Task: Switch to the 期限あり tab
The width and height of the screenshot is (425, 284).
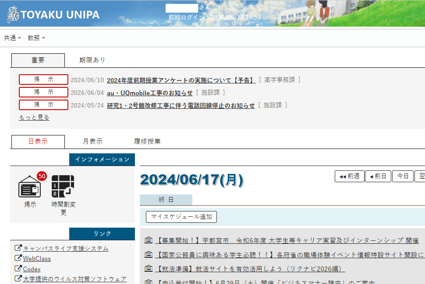Action: click(x=92, y=60)
